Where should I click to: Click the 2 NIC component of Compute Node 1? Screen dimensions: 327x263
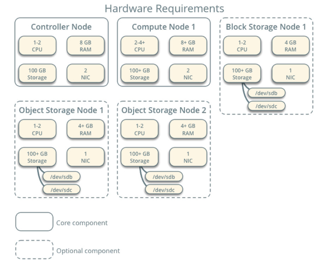point(188,73)
